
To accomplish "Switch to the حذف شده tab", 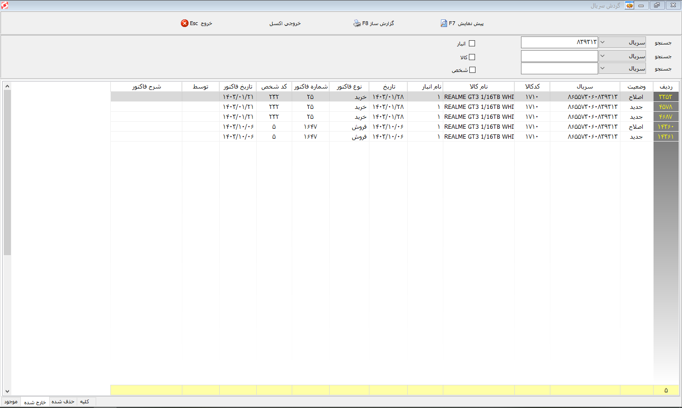I will tap(63, 401).
